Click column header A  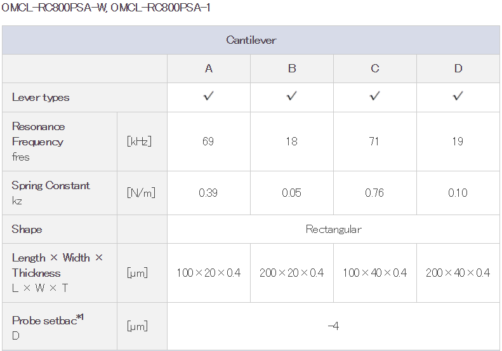(x=209, y=69)
